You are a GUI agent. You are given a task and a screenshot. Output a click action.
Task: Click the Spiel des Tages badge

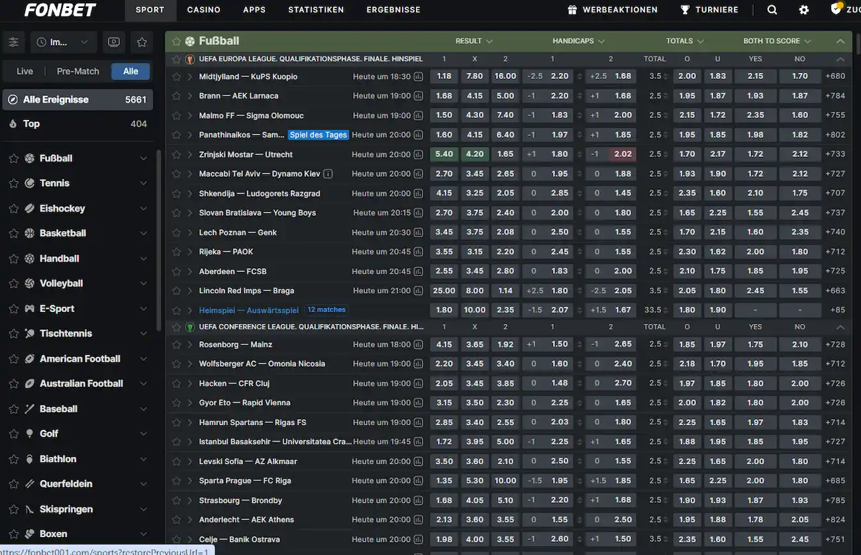tap(318, 135)
